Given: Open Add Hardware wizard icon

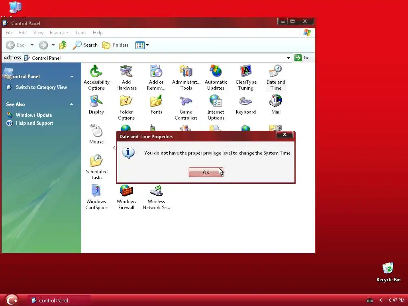Looking at the screenshot, I should [x=126, y=77].
